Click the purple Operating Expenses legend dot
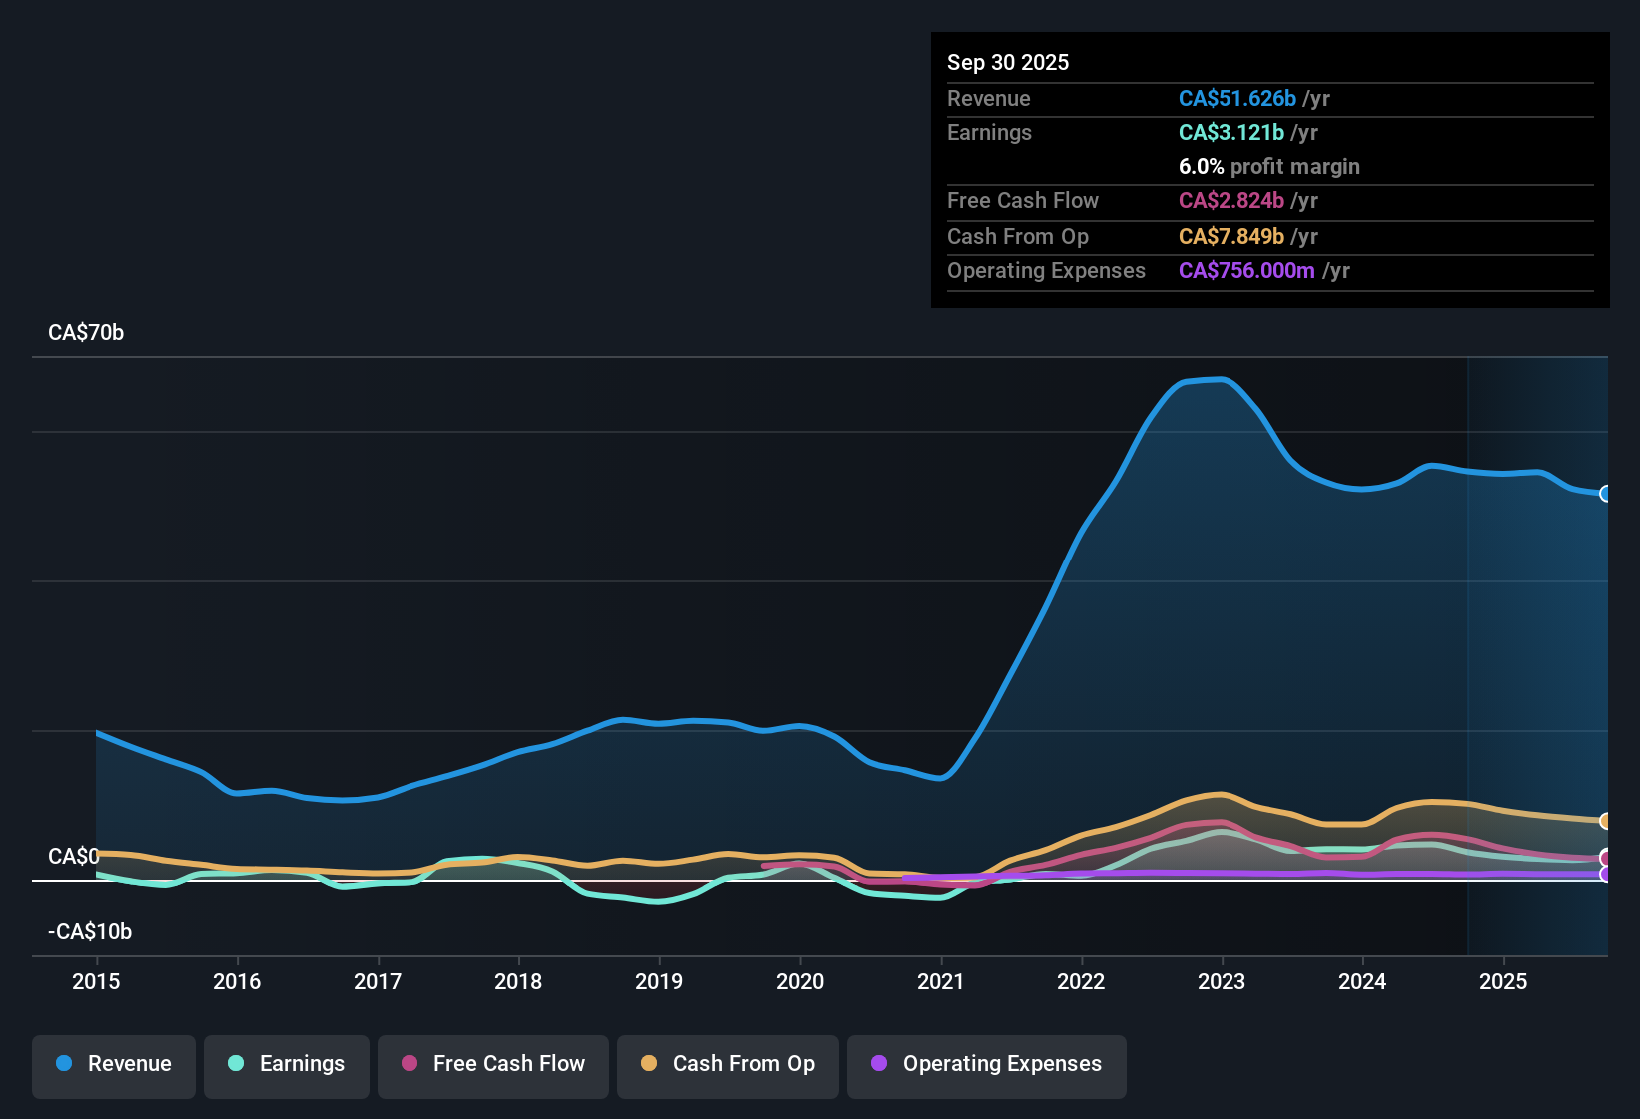This screenshot has height=1119, width=1640. 879,1063
